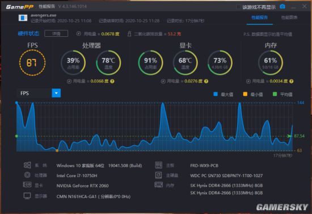Click the monitor icon beside CMN N161HCA-GA1
Screen dimensions: 312x214
[27, 196]
